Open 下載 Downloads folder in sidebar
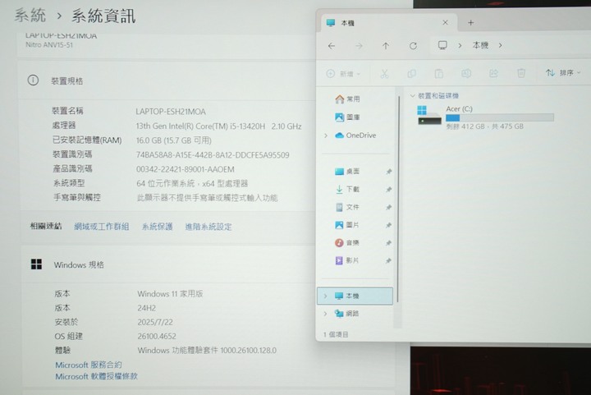Viewport: 591px width, 395px height. pos(347,189)
